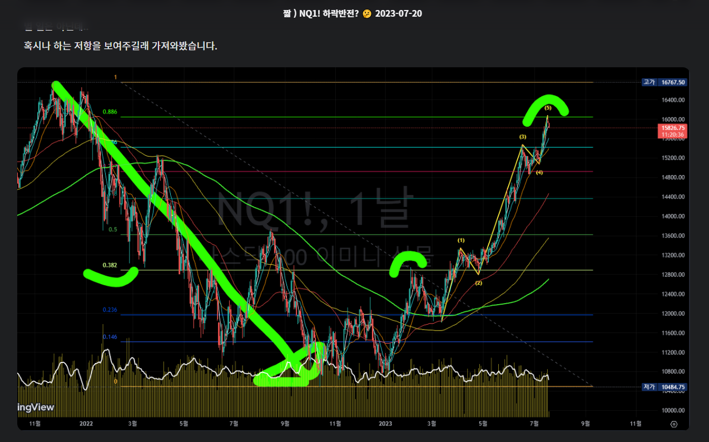Screen dimensions: 709x442
Task: Click the 16400.00 price axis value
Action: point(673,100)
